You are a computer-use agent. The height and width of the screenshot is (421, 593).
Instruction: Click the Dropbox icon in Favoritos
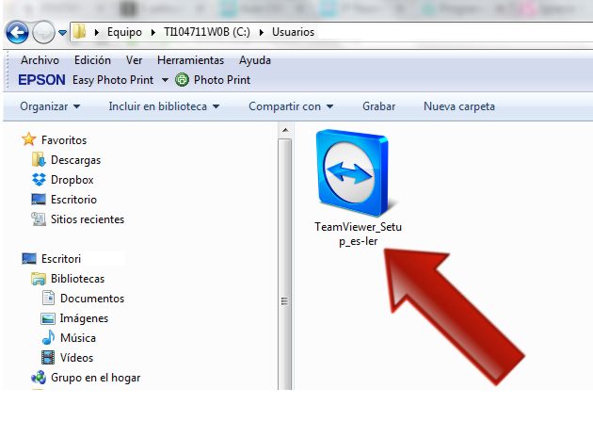pos(39,179)
